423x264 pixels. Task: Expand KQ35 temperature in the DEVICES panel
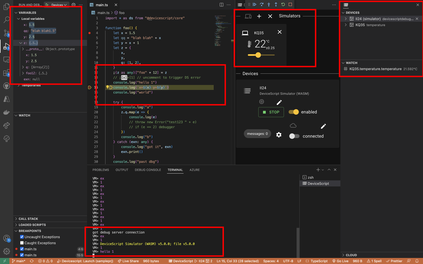[346, 25]
